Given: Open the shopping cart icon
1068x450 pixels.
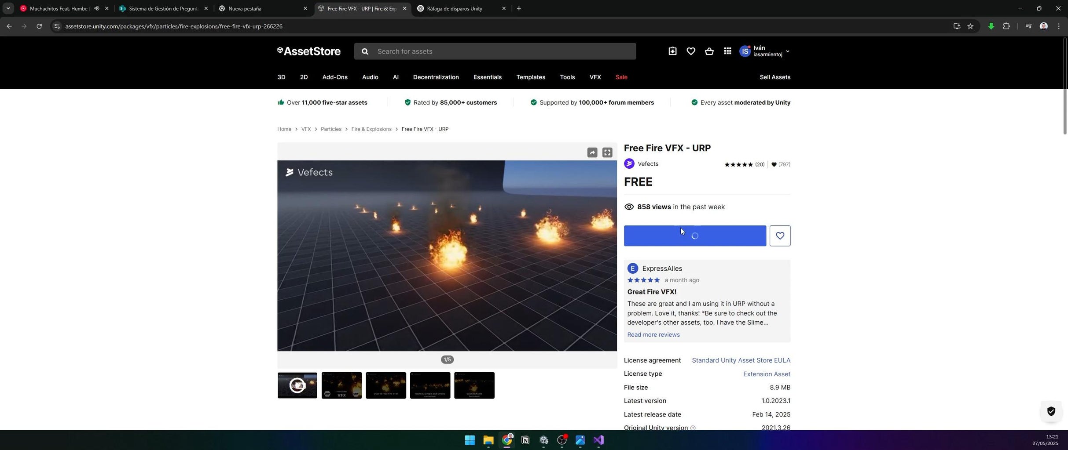Looking at the screenshot, I should (709, 51).
